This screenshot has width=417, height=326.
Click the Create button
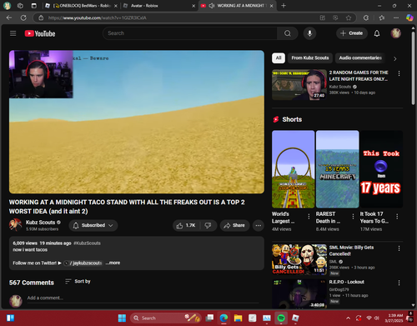tap(352, 33)
